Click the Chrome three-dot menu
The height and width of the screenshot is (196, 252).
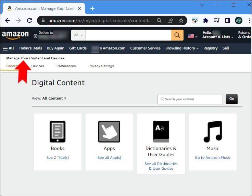click(x=249, y=20)
